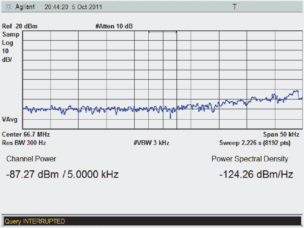The width and height of the screenshot is (304, 228).
Task: Click the VAvg averaging indicator
Action: point(10,120)
